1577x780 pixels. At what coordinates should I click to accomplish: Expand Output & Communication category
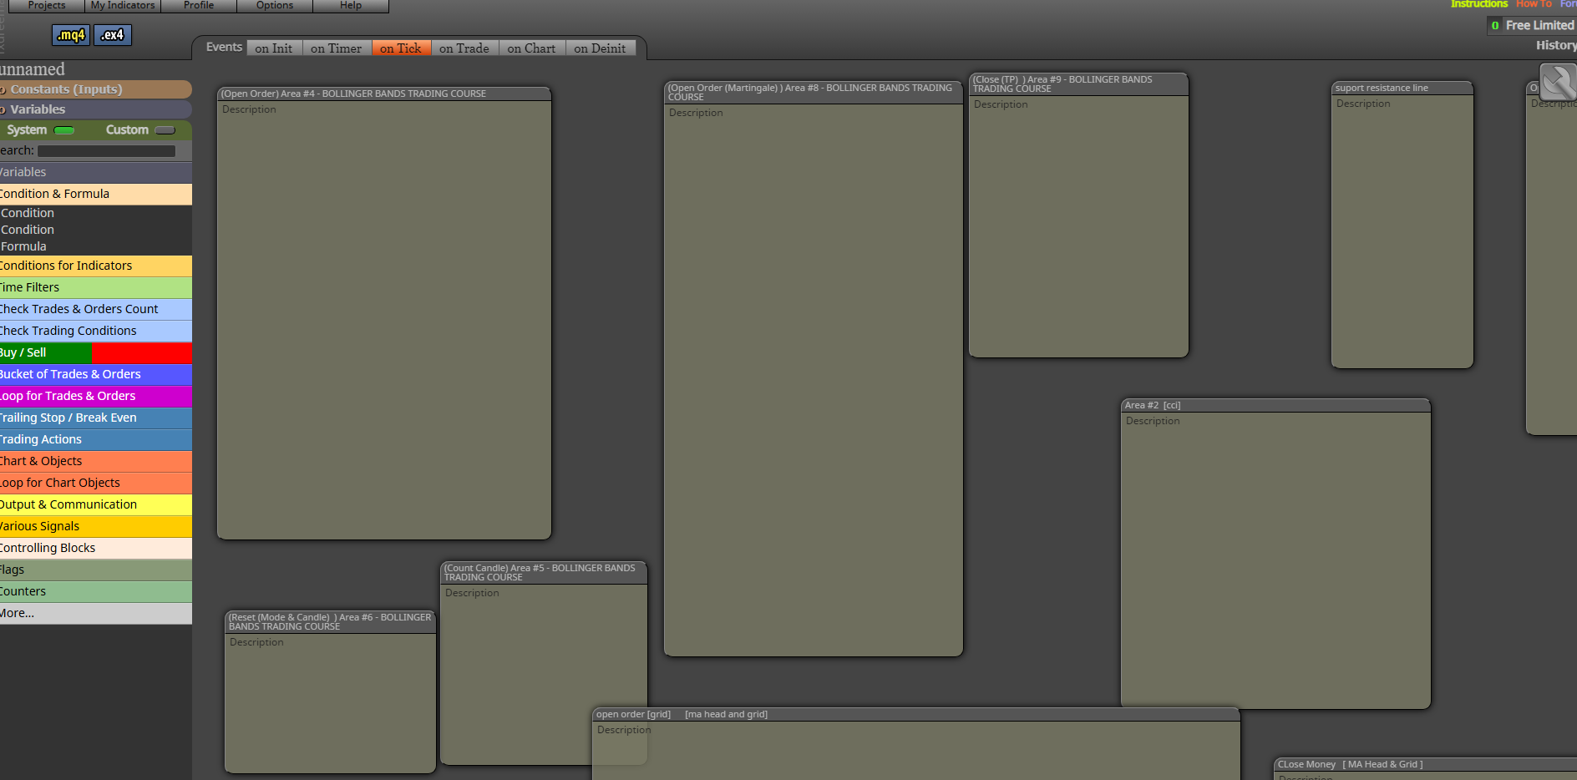[x=95, y=504]
